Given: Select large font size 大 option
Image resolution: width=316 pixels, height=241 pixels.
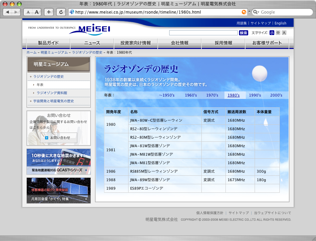Looking at the screenshot, I should pos(284,33).
